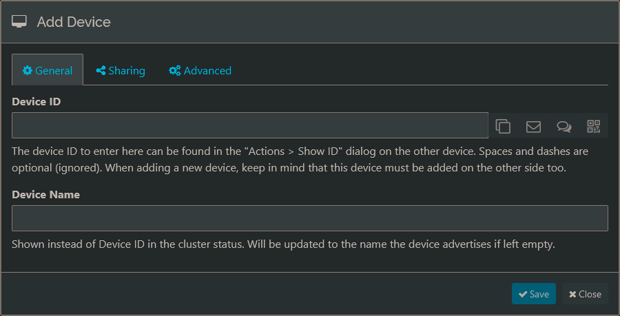The height and width of the screenshot is (316, 620).
Task: Switch to the General tab
Action: click(48, 70)
